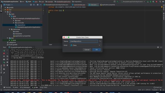The image size is (165, 93).
Task: Open Structure side tool window
Action: (x=1, y=80)
